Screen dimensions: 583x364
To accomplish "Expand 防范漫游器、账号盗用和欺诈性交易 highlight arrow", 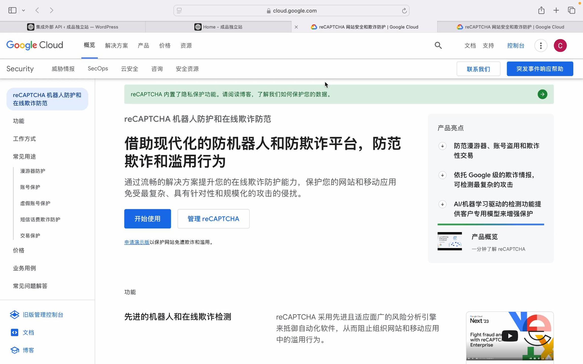I will pyautogui.click(x=442, y=146).
